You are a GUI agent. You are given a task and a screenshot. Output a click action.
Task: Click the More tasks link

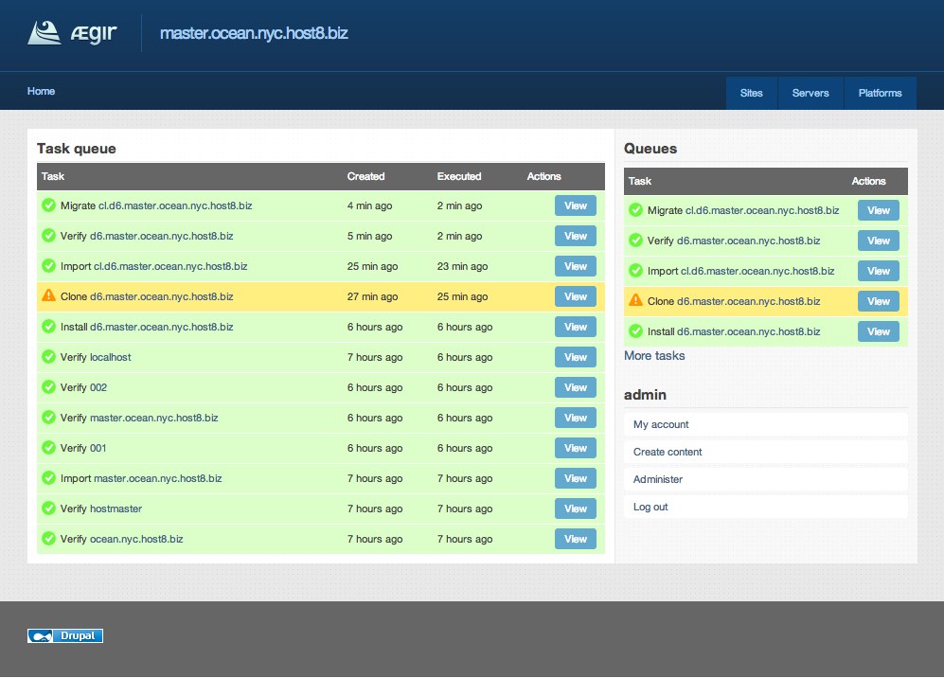click(x=654, y=355)
